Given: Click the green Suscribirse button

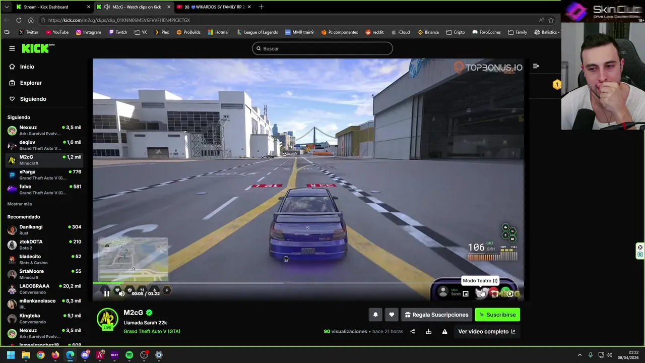Looking at the screenshot, I should point(497,315).
